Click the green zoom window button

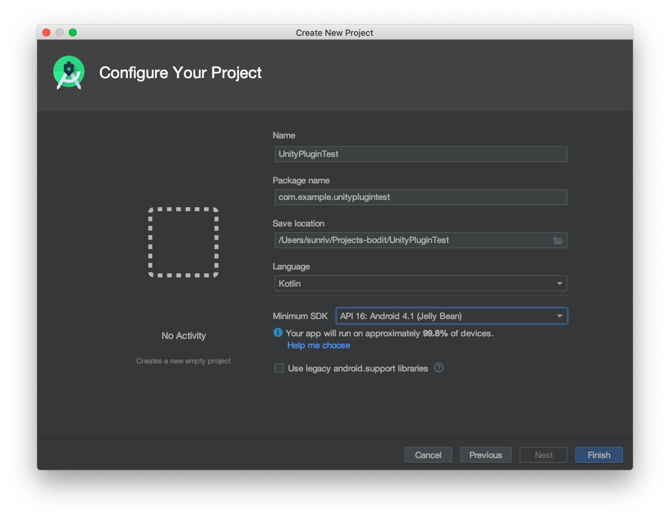tap(73, 32)
